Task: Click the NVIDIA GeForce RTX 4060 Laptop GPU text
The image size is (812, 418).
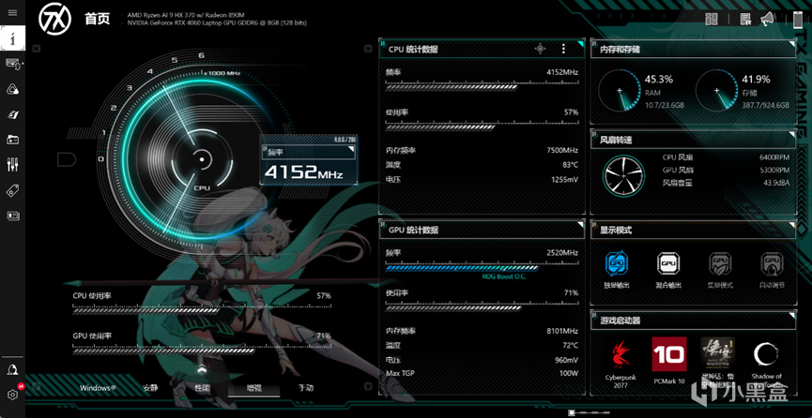Action: pyautogui.click(x=217, y=22)
